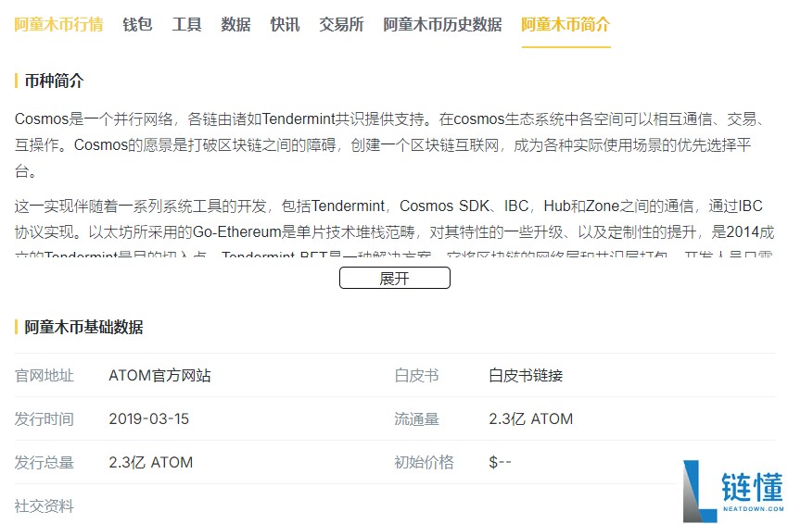Select the 工具 tab

click(x=186, y=24)
